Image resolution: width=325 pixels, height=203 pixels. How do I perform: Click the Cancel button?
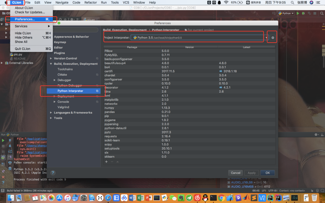coord(235,173)
